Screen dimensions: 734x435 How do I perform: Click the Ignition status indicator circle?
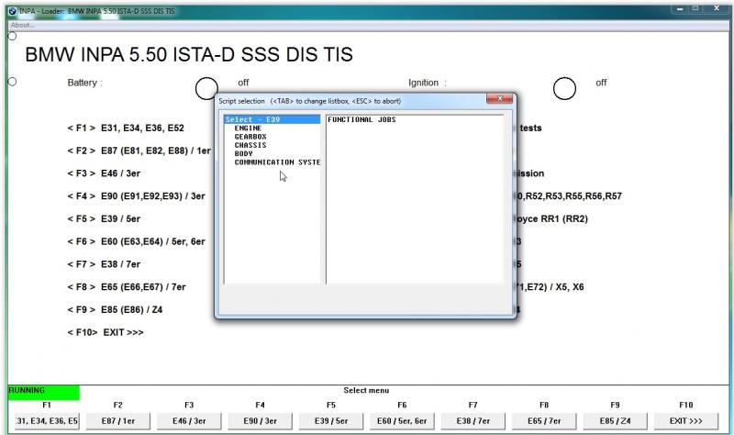(x=564, y=88)
